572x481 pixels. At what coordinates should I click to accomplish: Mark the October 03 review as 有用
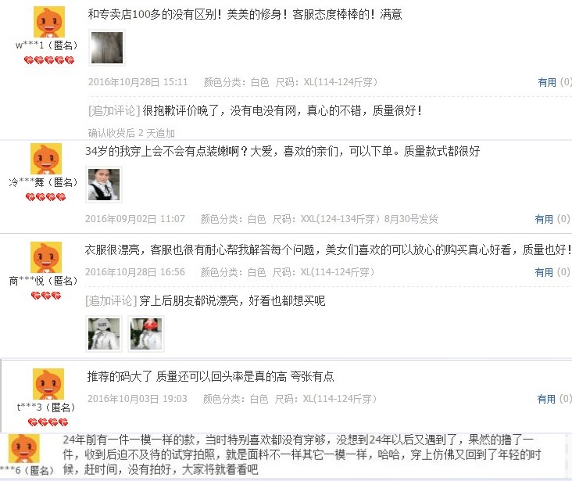pyautogui.click(x=546, y=399)
